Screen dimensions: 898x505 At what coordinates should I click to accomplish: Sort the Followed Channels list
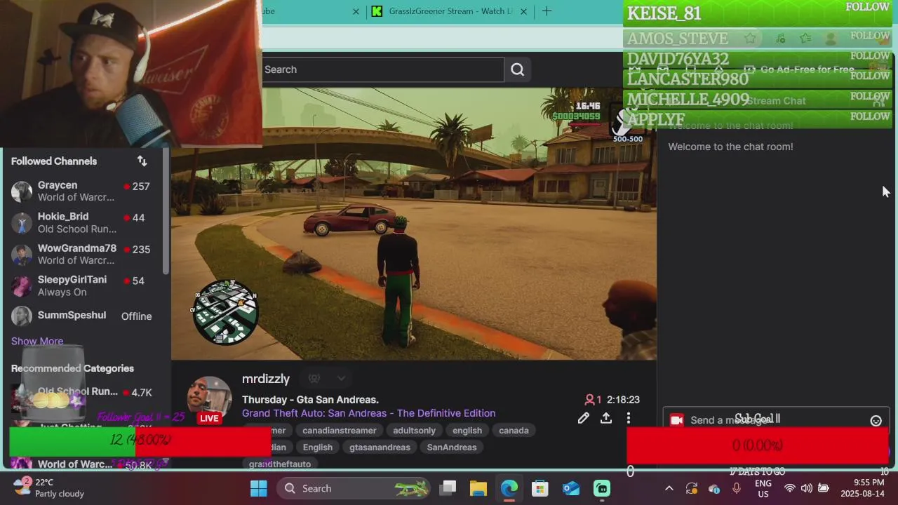pyautogui.click(x=142, y=161)
